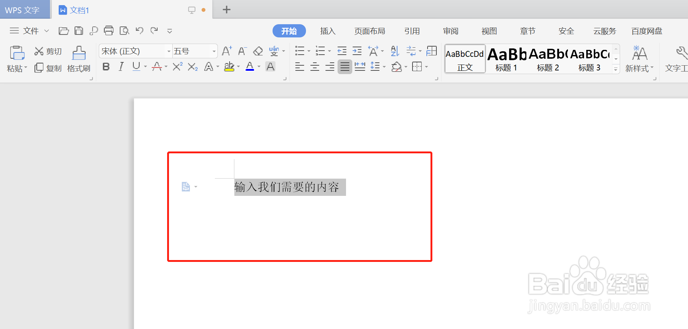Image resolution: width=688 pixels, height=329 pixels.
Task: Open the font name dropdown 宋体 (正文)
Action: pyautogui.click(x=169, y=51)
